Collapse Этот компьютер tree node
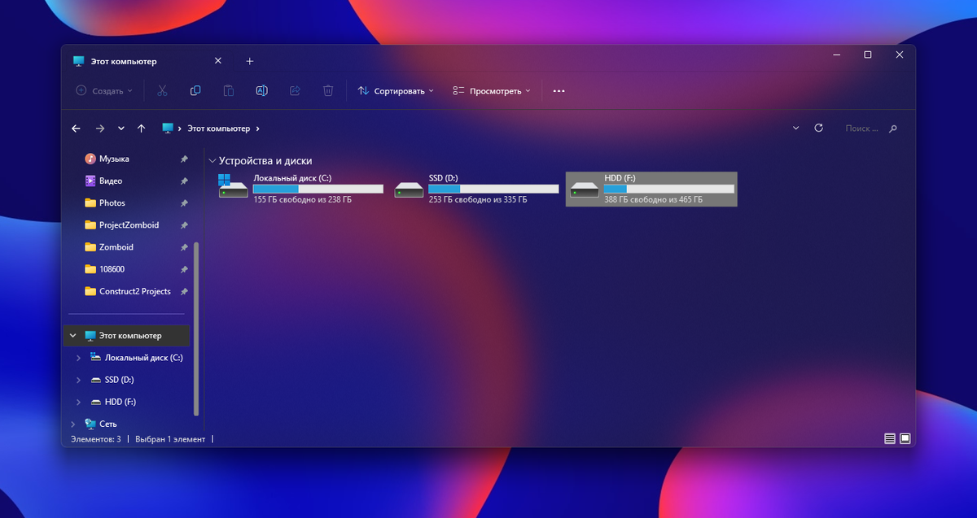This screenshot has height=518, width=977. click(x=73, y=336)
